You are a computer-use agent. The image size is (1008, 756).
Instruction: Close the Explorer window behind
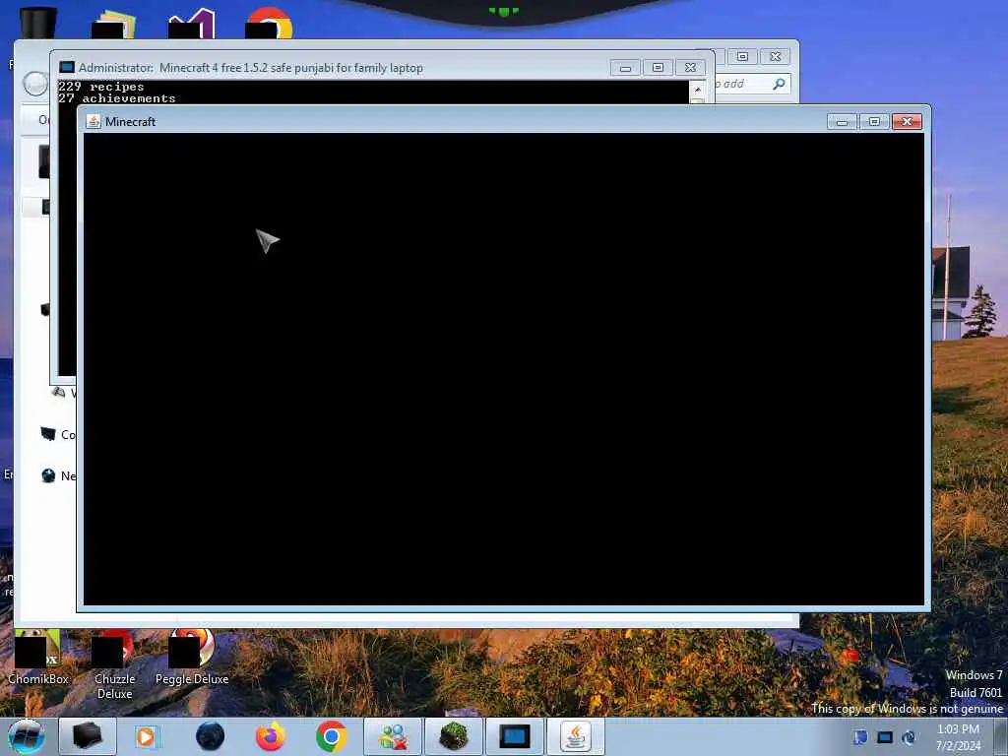[776, 56]
